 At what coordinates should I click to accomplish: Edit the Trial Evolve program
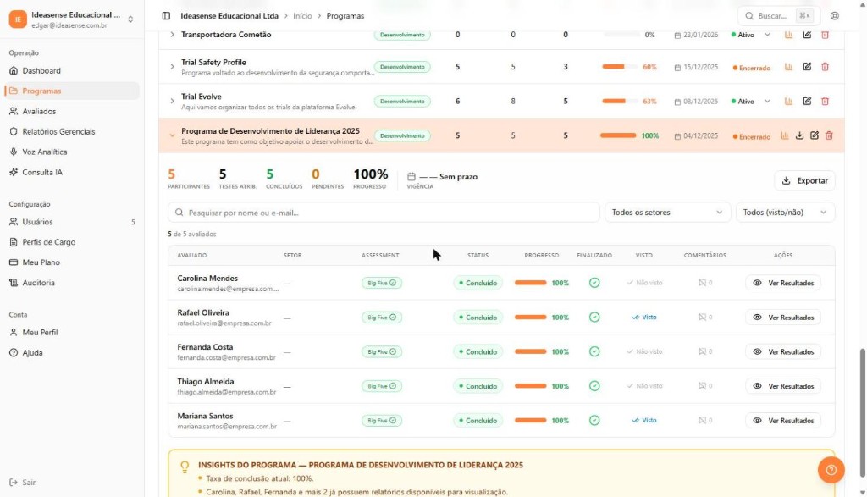807,101
